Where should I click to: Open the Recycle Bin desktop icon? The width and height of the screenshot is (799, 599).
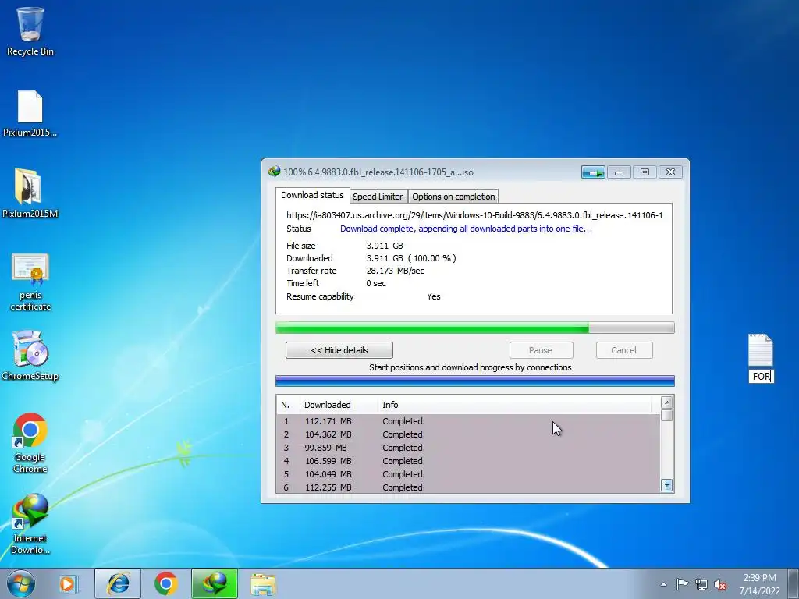(x=30, y=31)
